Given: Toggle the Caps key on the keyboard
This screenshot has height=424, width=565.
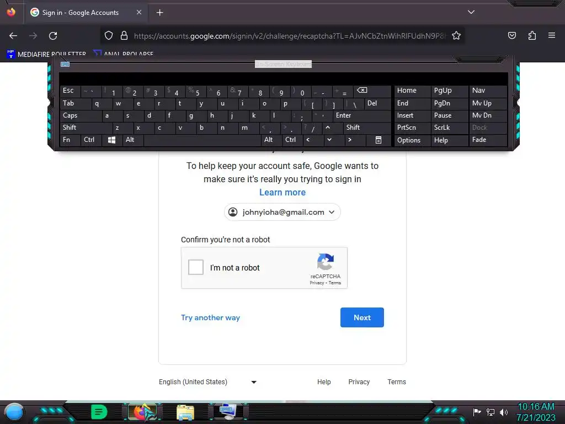Looking at the screenshot, I should 81,115.
